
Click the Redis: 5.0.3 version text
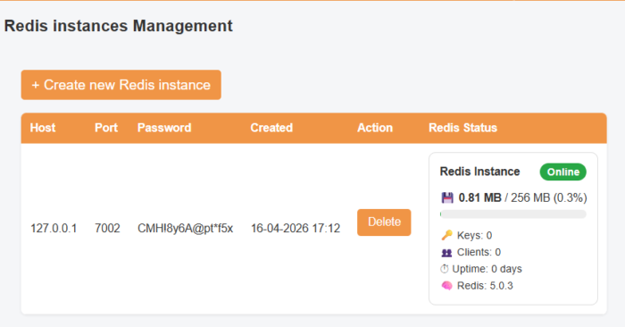485,286
